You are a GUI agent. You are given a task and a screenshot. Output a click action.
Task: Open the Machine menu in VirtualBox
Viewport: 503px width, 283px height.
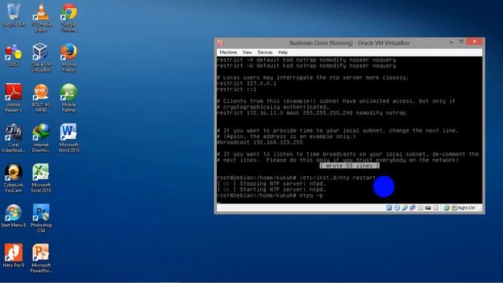(228, 52)
